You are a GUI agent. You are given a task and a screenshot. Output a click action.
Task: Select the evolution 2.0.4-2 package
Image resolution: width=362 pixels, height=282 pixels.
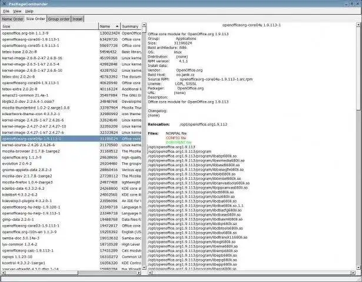[x=71, y=163]
